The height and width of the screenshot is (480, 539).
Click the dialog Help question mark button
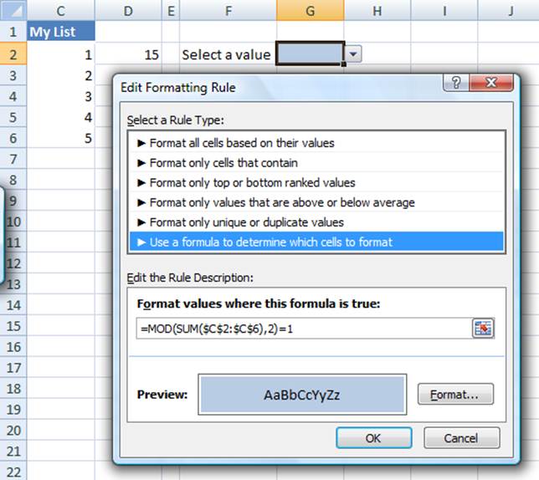[x=456, y=84]
